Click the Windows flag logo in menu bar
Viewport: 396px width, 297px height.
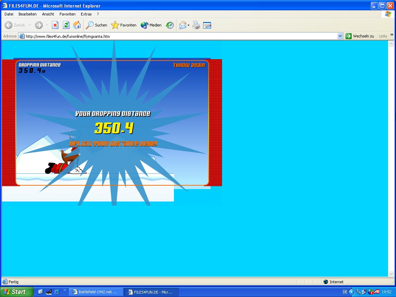388,14
